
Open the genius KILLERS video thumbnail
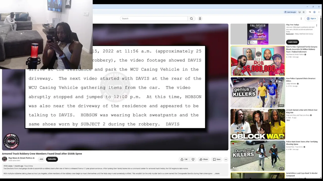[x=258, y=93]
